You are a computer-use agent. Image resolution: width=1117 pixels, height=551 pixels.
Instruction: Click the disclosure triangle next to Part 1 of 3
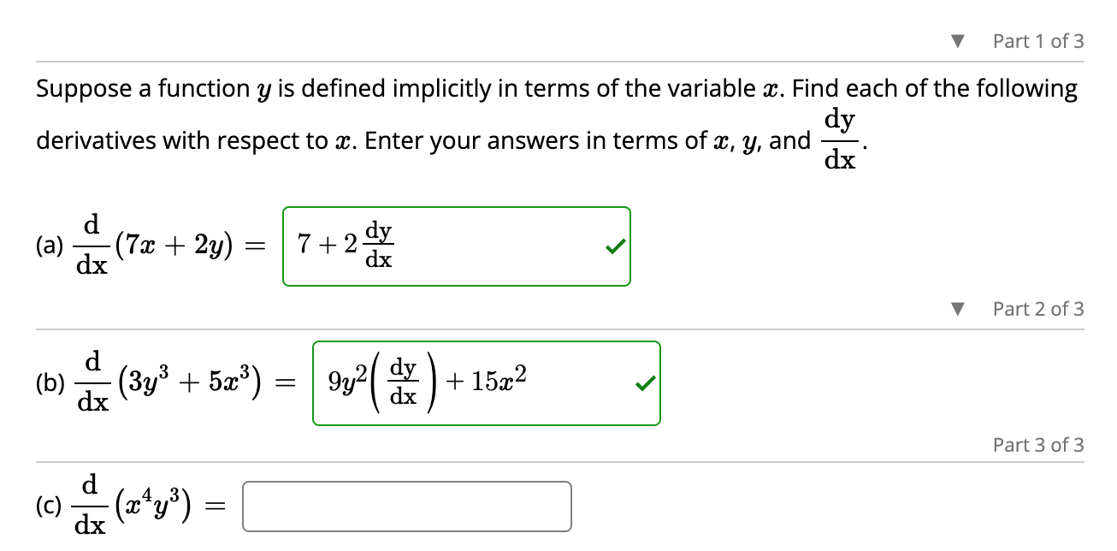click(x=959, y=39)
